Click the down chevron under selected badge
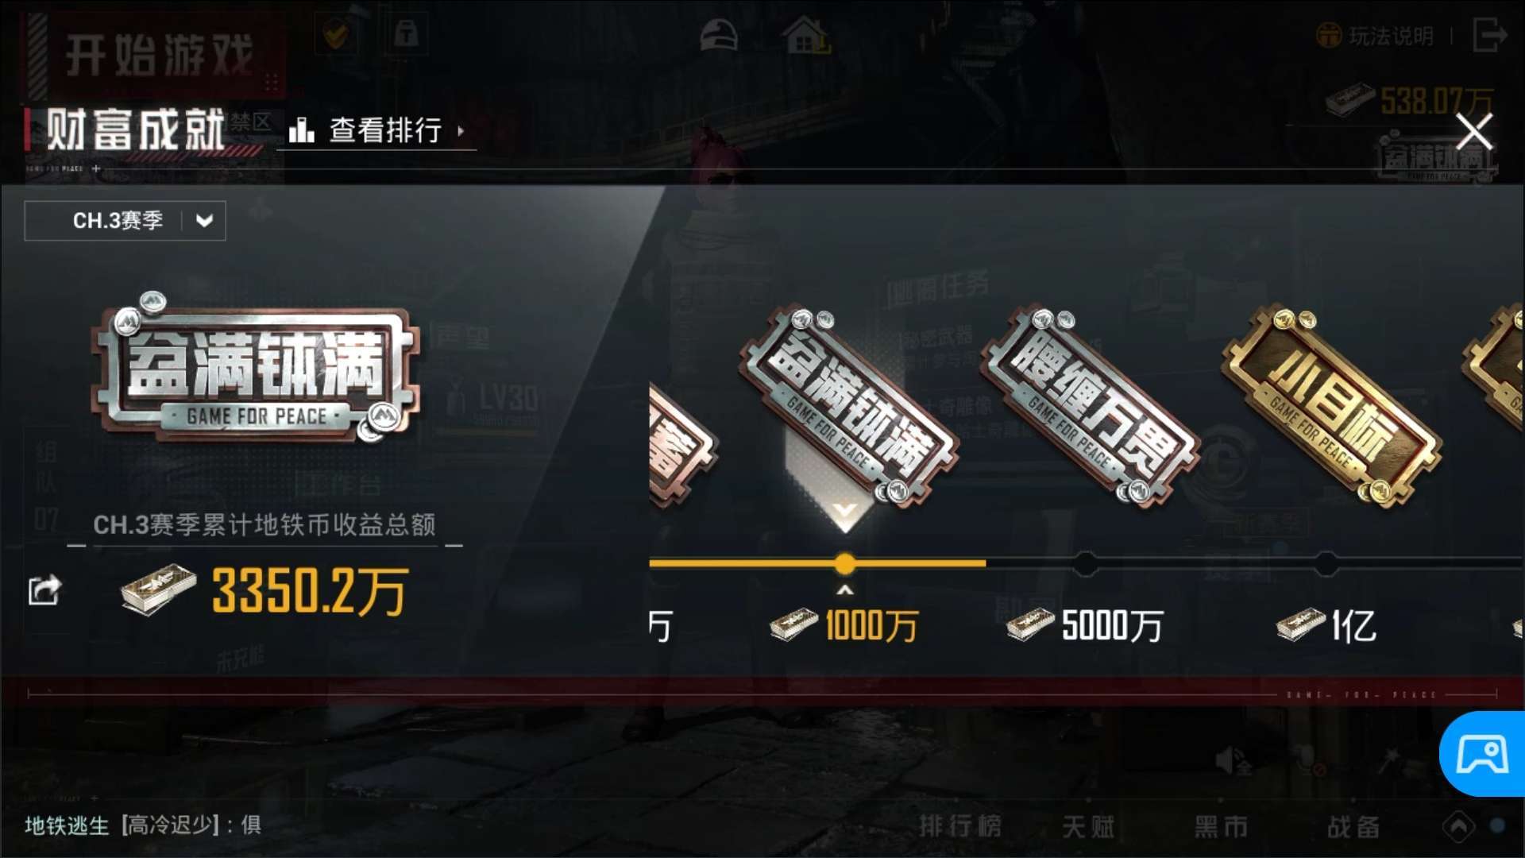The height and width of the screenshot is (858, 1525). pyautogui.click(x=845, y=509)
